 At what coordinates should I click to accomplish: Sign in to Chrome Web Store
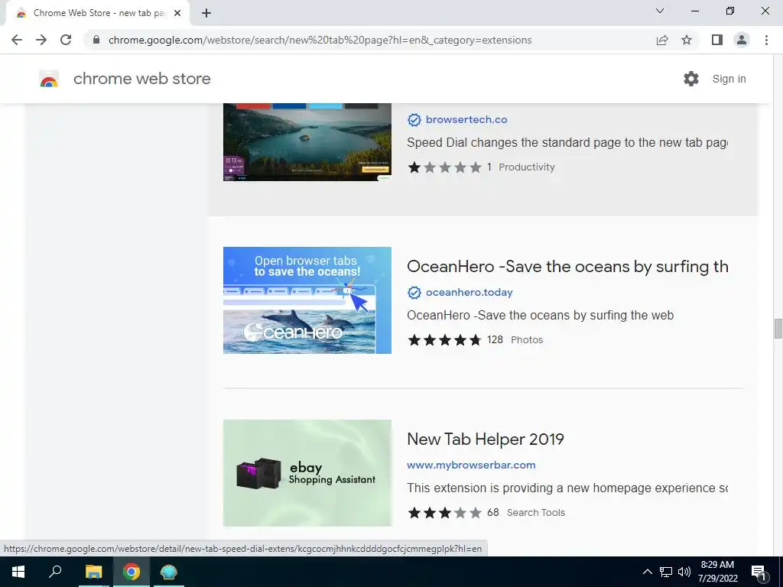coord(729,79)
